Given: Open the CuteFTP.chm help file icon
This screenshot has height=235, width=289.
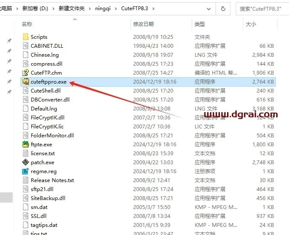Looking at the screenshot, I should coord(26,73).
